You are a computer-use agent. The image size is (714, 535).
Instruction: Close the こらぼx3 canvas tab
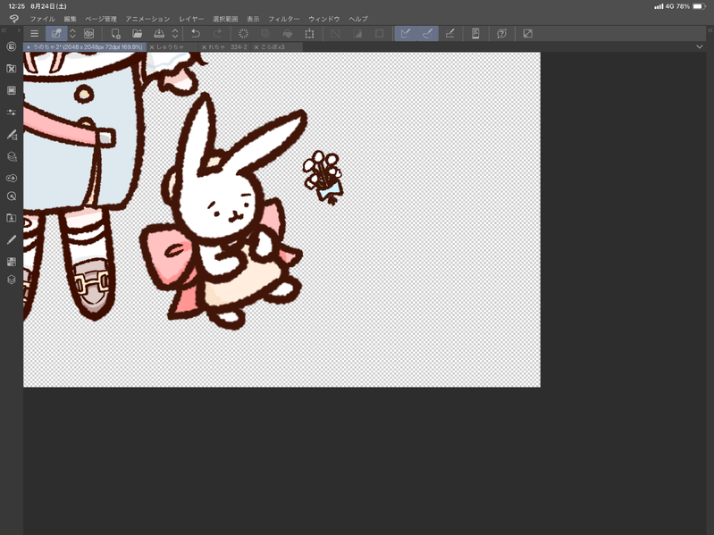pos(255,46)
